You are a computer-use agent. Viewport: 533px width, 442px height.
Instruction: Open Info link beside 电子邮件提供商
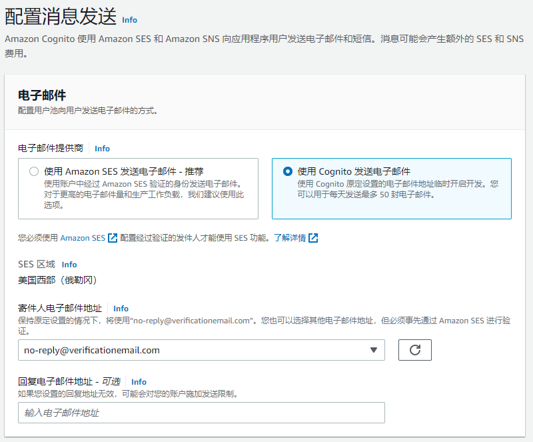pyautogui.click(x=102, y=149)
